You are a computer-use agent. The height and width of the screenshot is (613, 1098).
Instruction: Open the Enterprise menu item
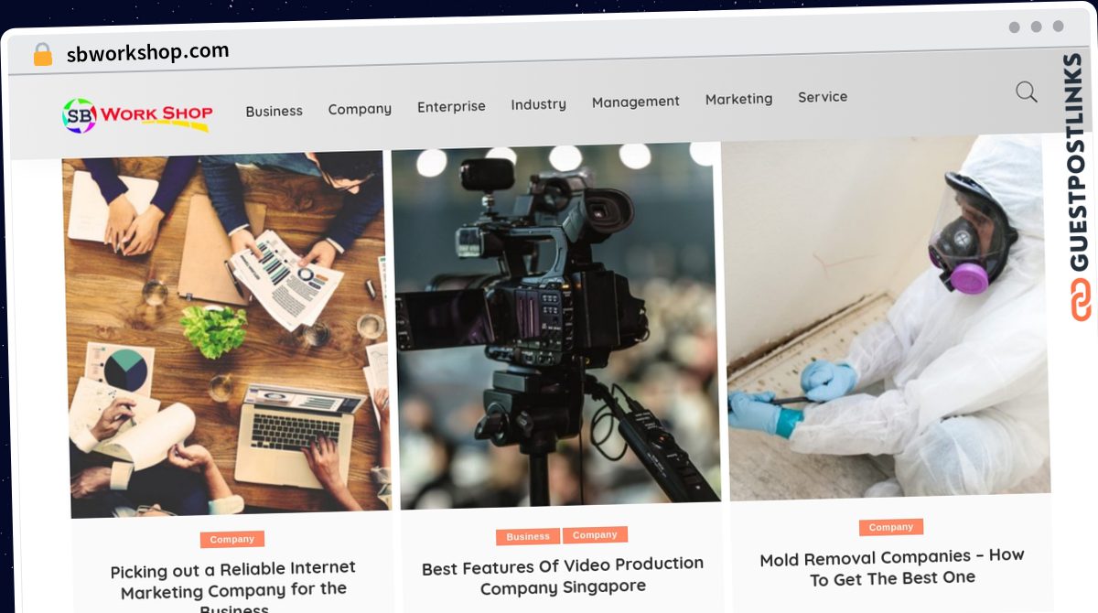click(451, 106)
